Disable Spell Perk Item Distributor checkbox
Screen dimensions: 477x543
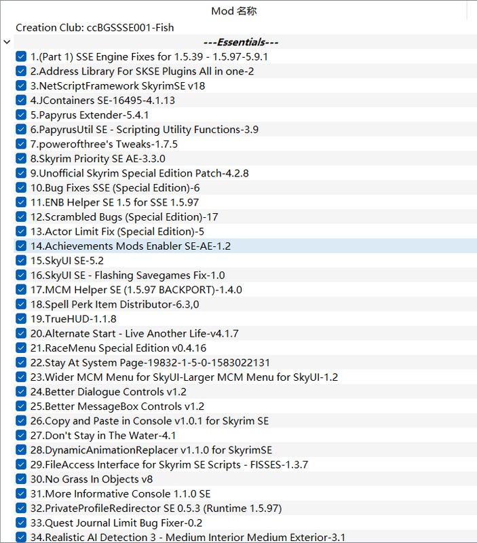(21, 304)
